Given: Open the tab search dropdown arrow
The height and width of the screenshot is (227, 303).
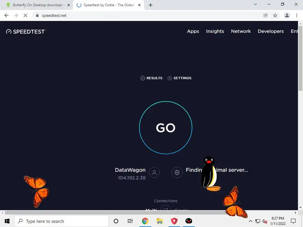Looking at the screenshot, I should (x=255, y=4).
